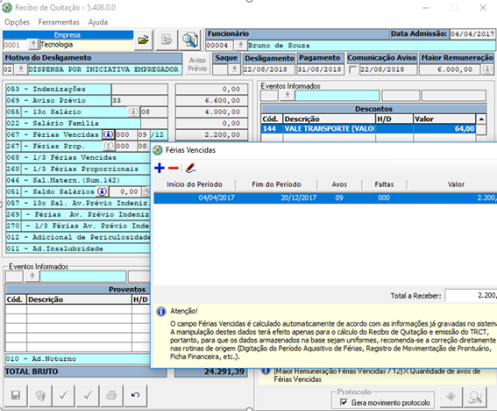Screen dimensions: 497x411
Task: Add a period with the blue plus icon
Action: (160, 168)
